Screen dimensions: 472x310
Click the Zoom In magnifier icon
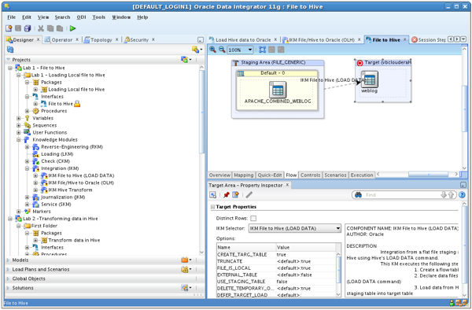pos(212,50)
